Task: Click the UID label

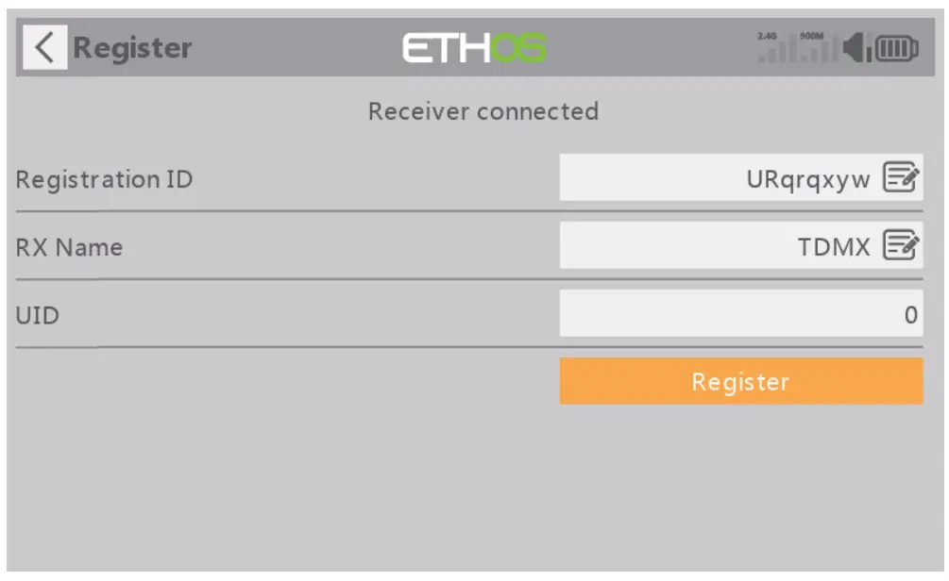Action: 38,315
